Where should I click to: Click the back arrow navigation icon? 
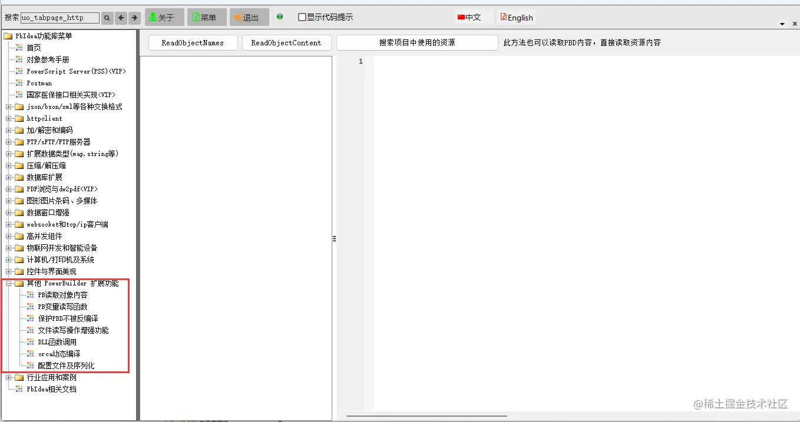click(x=120, y=17)
